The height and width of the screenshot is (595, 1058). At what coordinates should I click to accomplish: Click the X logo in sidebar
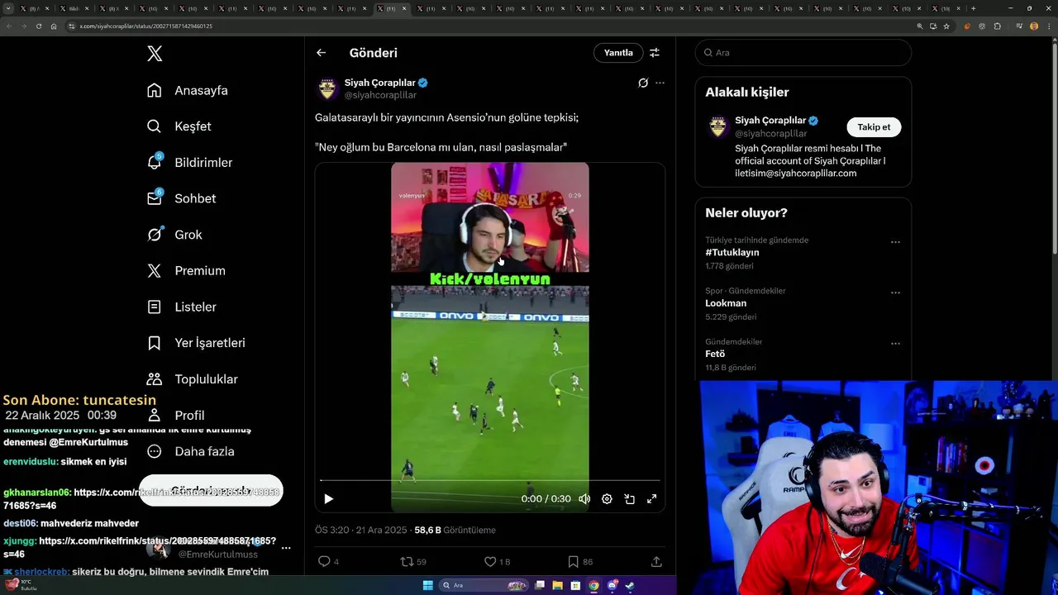(x=155, y=54)
